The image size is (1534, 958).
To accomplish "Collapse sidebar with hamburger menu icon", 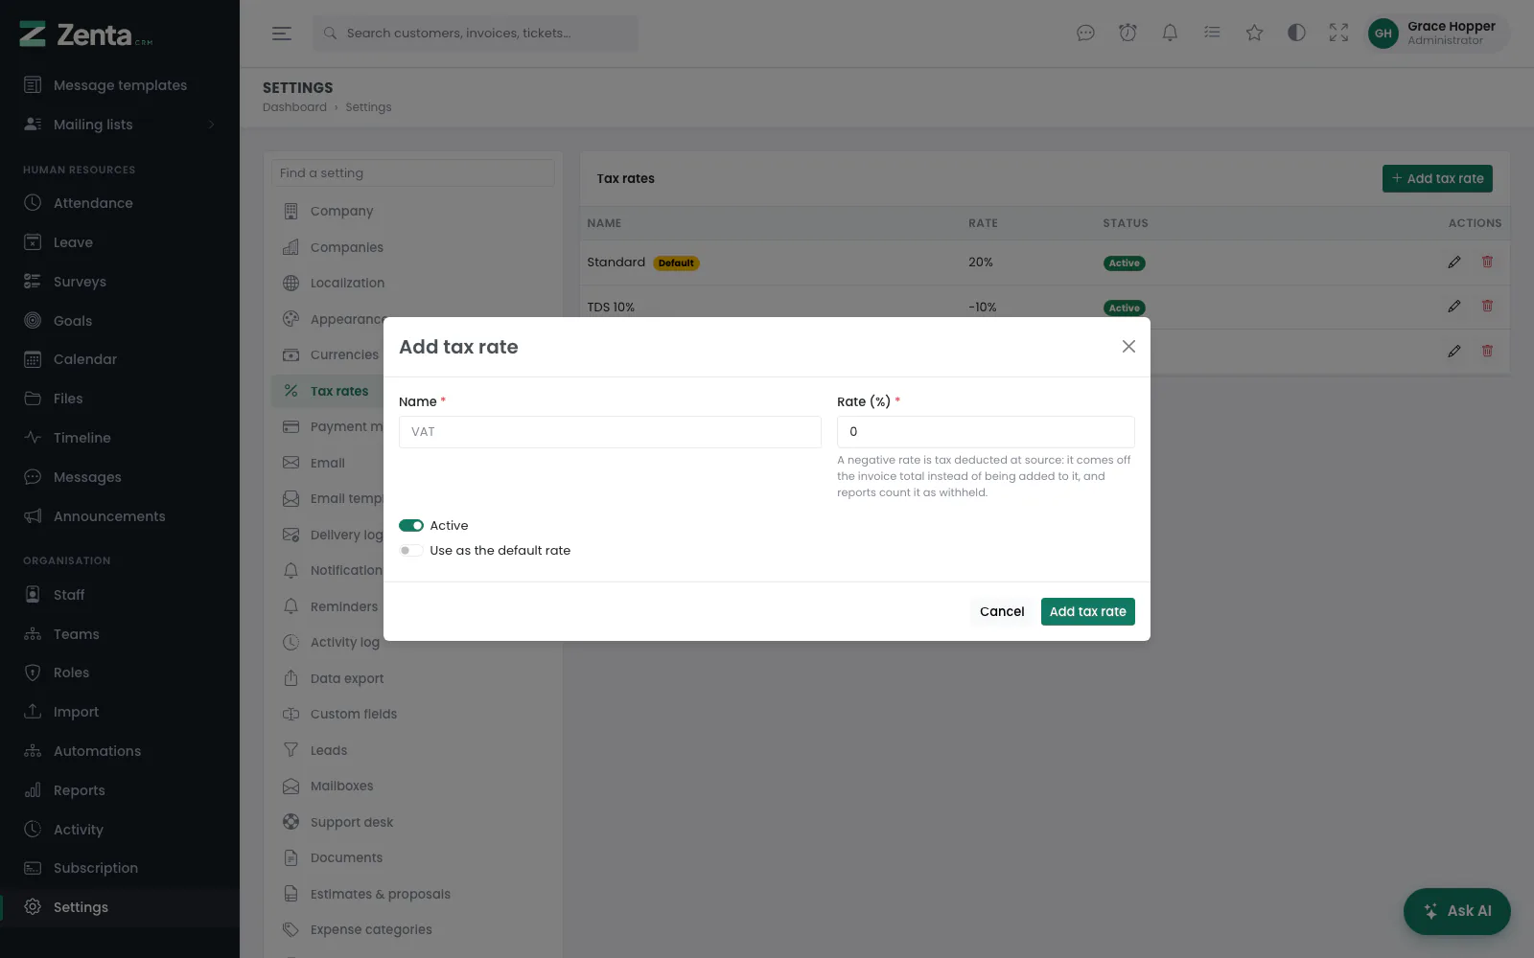I will pos(281,34).
